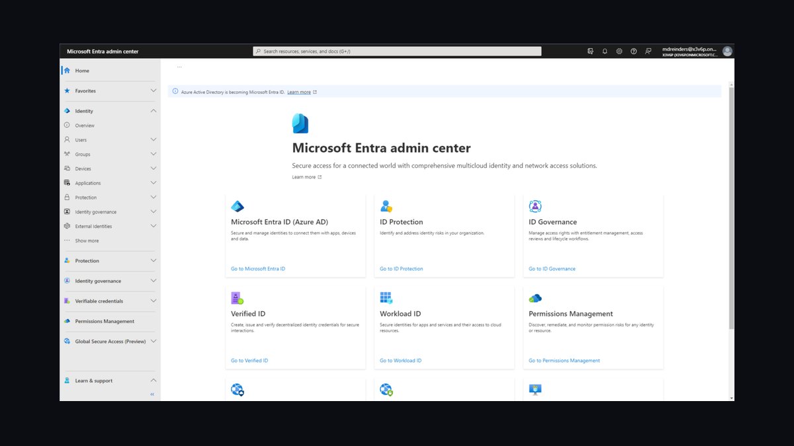
Task: Expand the Verifiable credentials chevron
Action: (x=154, y=301)
